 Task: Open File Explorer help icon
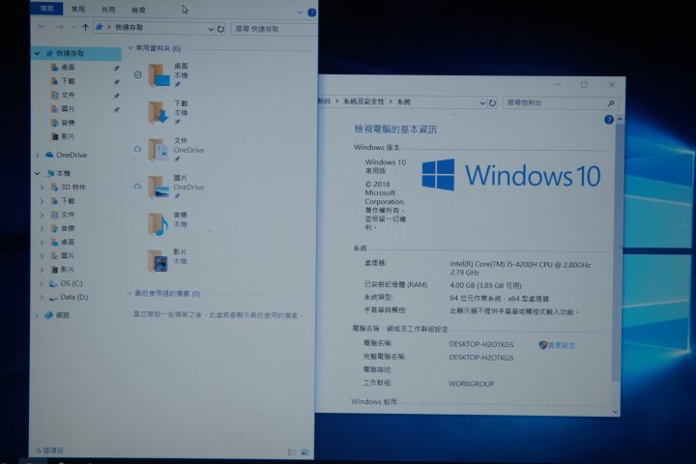[311, 13]
